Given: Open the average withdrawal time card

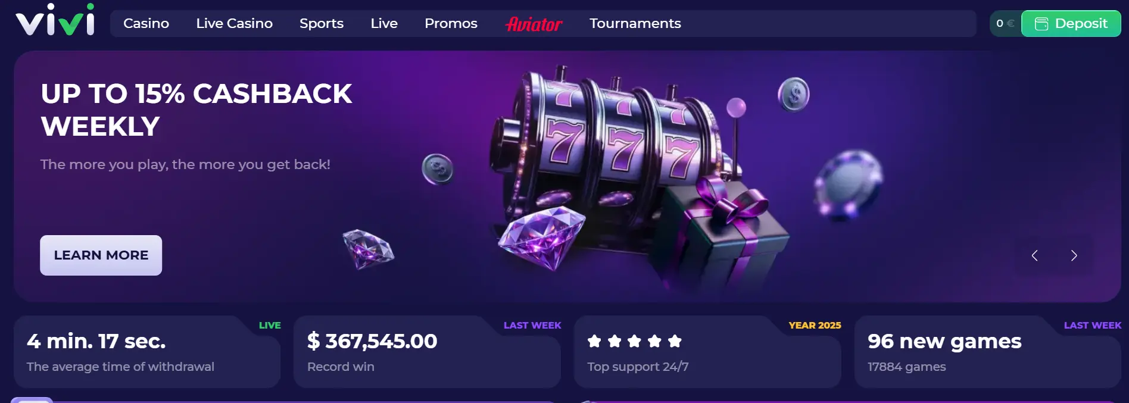Looking at the screenshot, I should click(x=147, y=352).
